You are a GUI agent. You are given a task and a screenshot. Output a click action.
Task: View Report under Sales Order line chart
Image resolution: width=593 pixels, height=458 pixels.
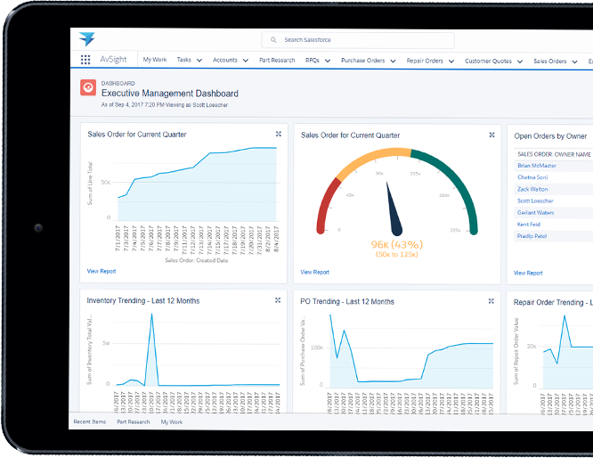tap(102, 271)
